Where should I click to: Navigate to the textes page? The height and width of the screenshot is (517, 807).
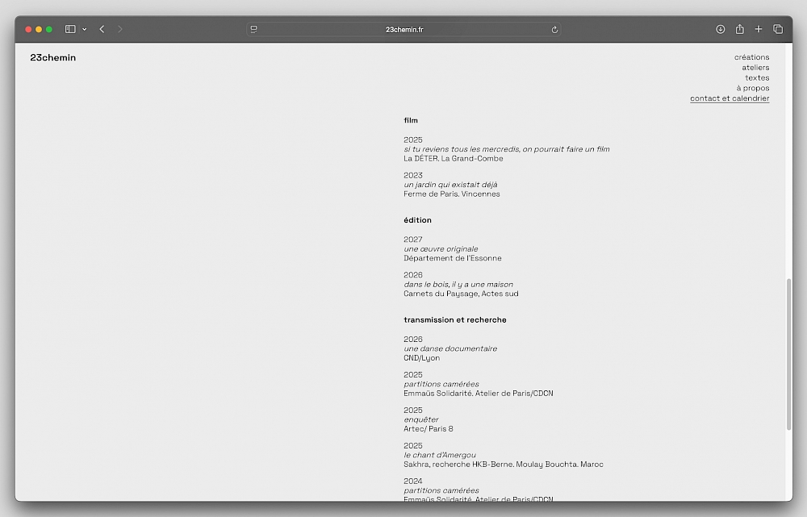757,78
